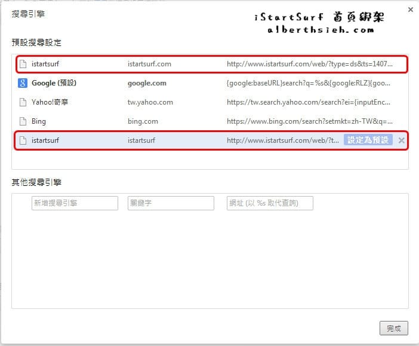Click keyword tw.yahoo.com
This screenshot has width=419, height=346.
point(150,102)
